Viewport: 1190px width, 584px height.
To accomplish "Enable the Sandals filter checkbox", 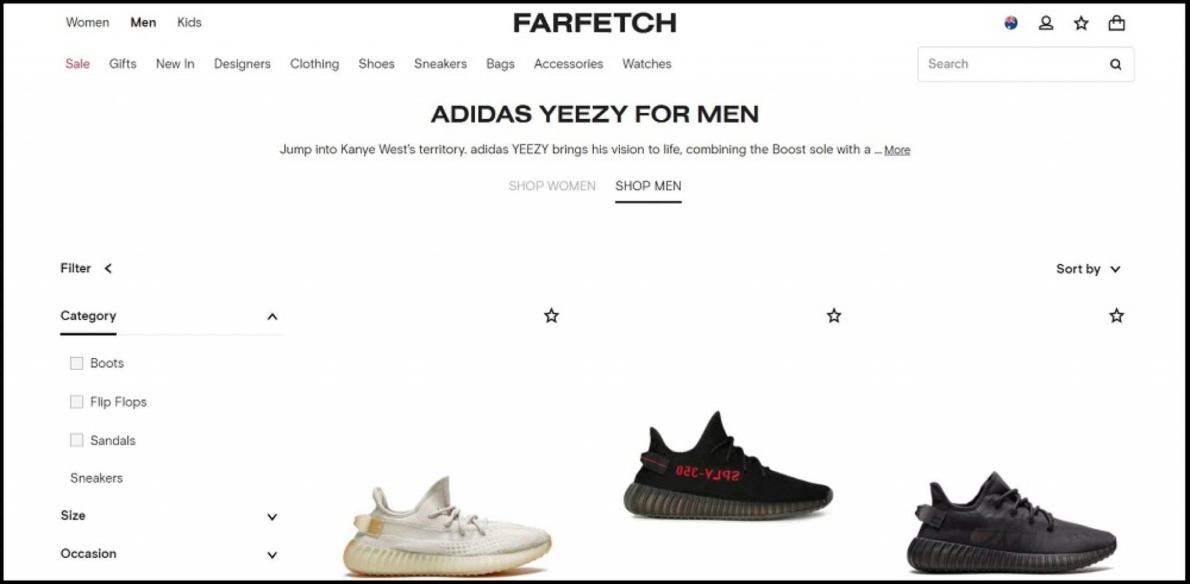I will pyautogui.click(x=77, y=440).
